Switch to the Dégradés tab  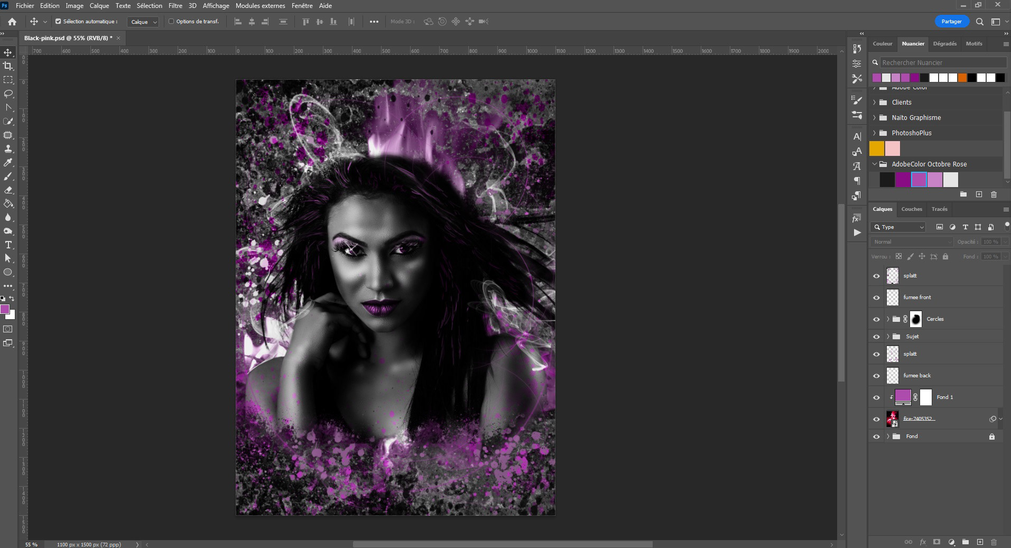[944, 44]
